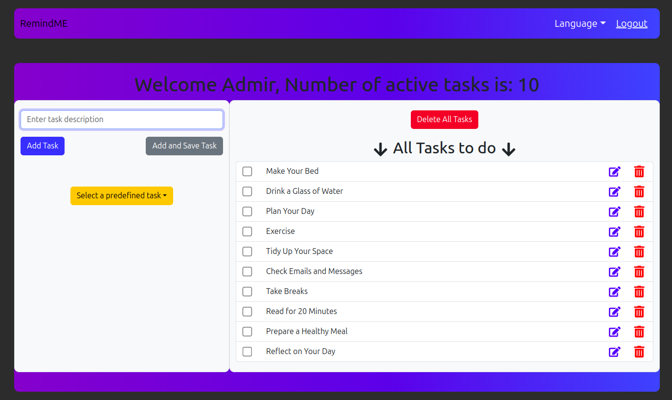Screen dimensions: 672x400
Task: Open edit for Take Breaks task
Action: pos(614,292)
